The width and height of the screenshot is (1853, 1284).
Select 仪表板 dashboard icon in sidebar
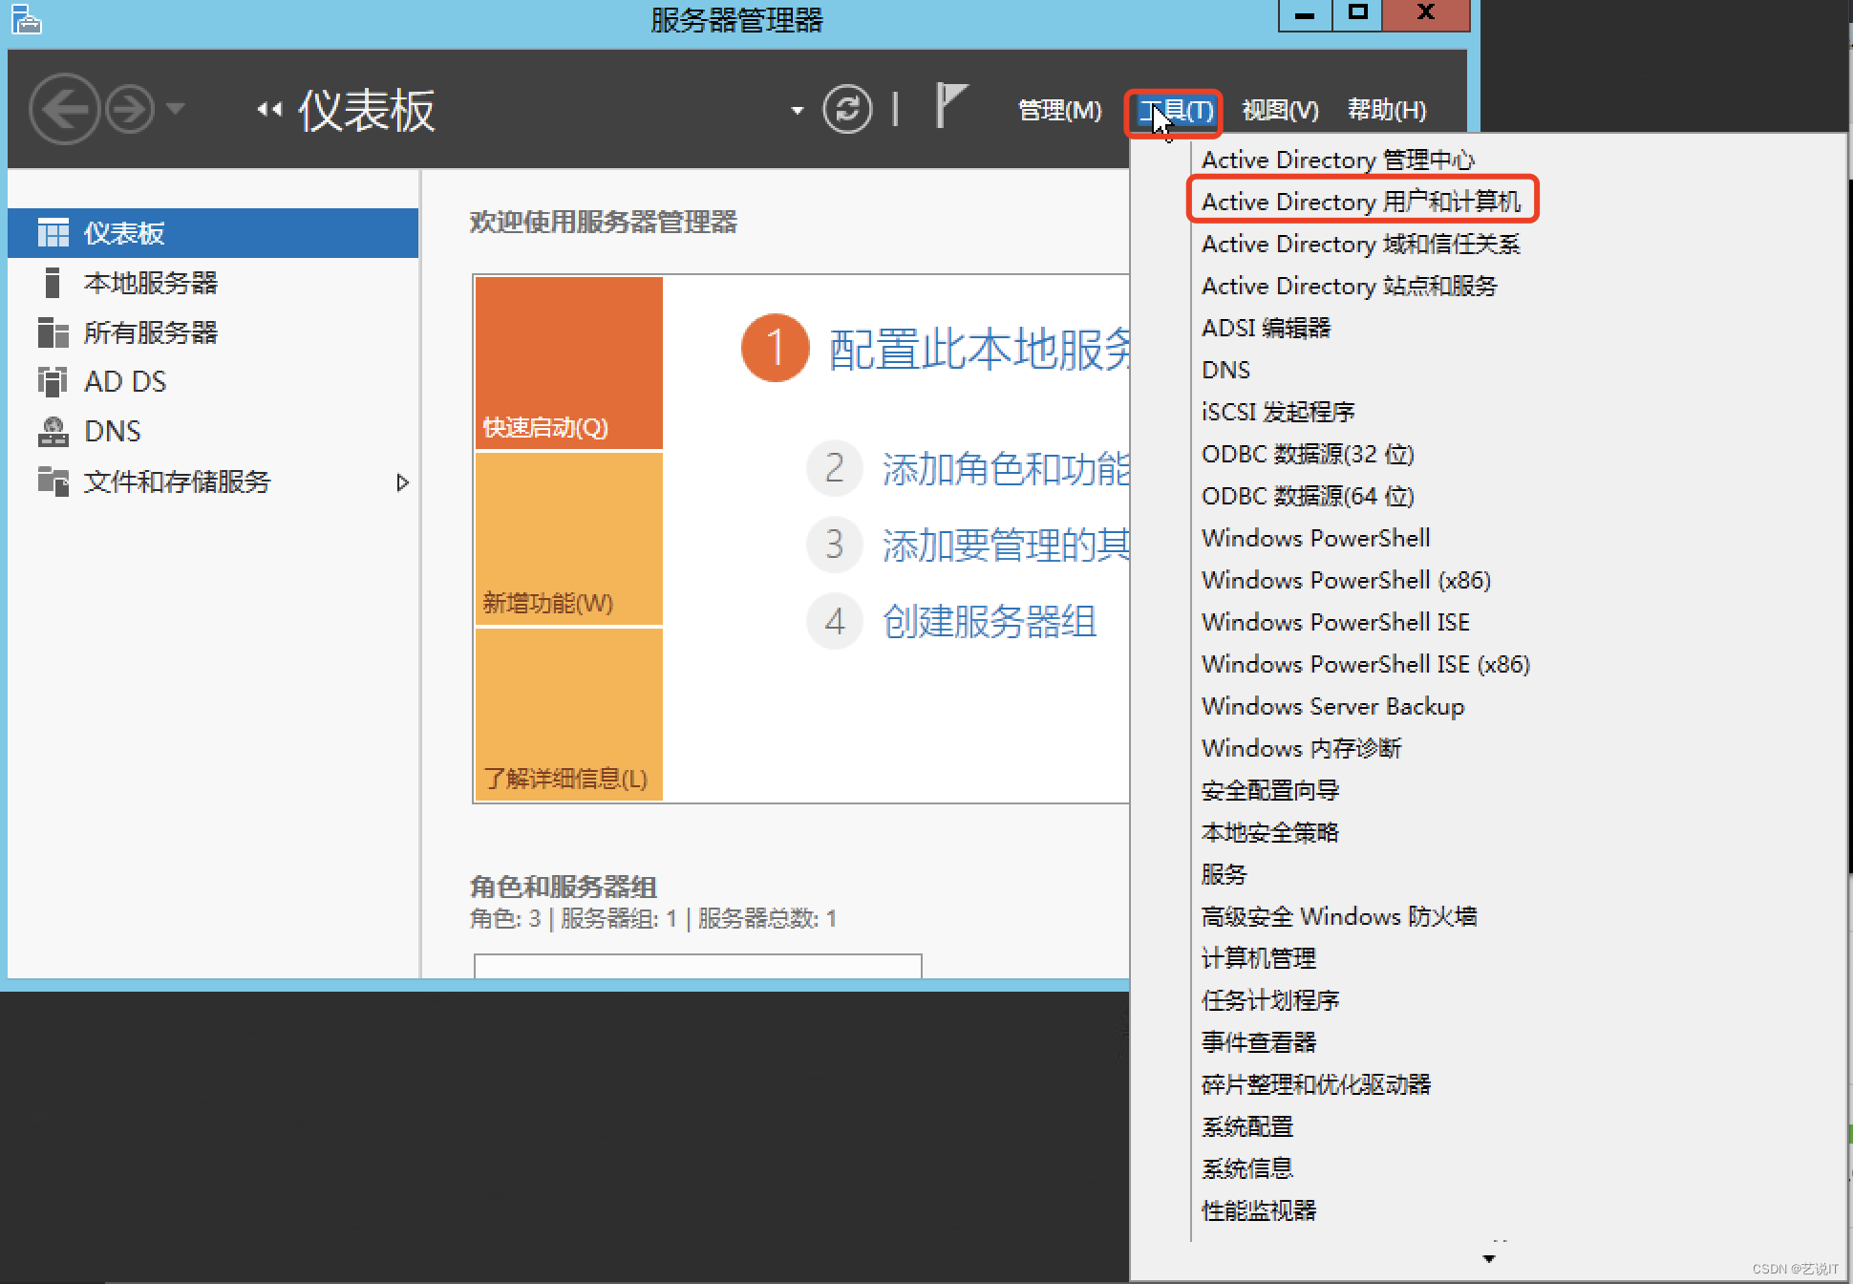pos(53,233)
